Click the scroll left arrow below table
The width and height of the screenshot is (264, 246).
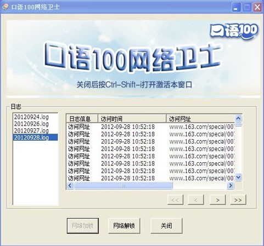70,186
